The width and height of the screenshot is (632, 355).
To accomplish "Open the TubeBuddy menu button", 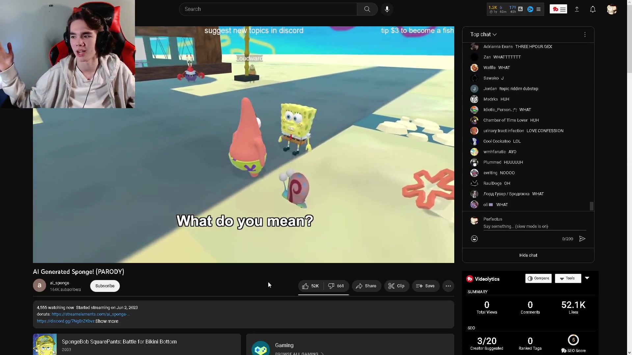I will (558, 9).
